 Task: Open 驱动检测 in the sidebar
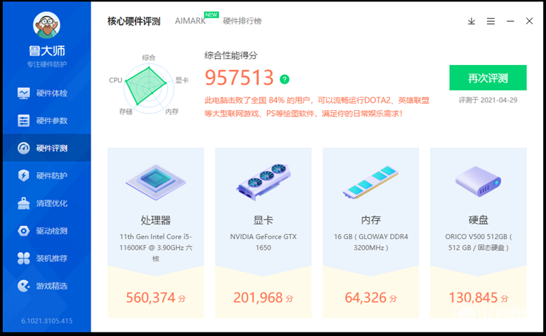coord(47,230)
